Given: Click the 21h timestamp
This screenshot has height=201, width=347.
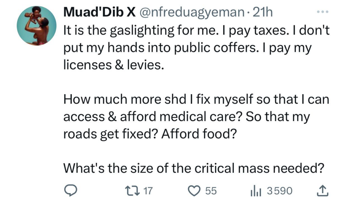Looking at the screenshot, I should point(263,13).
